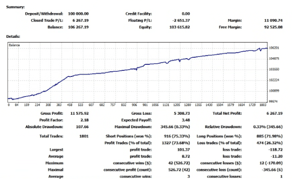Select the Gross Profit value 11 575.92
Image resolution: width=292 pixels, height=179 pixels.
[x=79, y=113]
